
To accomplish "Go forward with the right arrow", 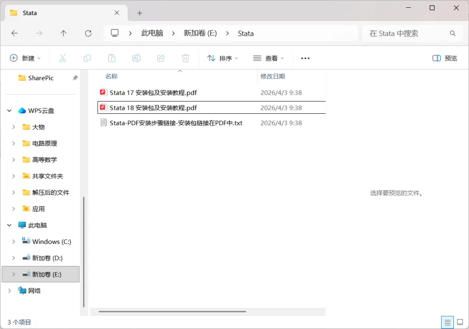I will point(39,33).
